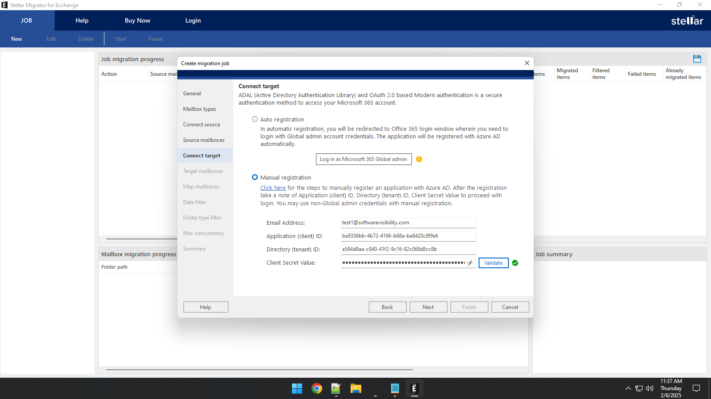The height and width of the screenshot is (399, 711).
Task: Open the blue notepad app in the taskbar
Action: (x=395, y=389)
